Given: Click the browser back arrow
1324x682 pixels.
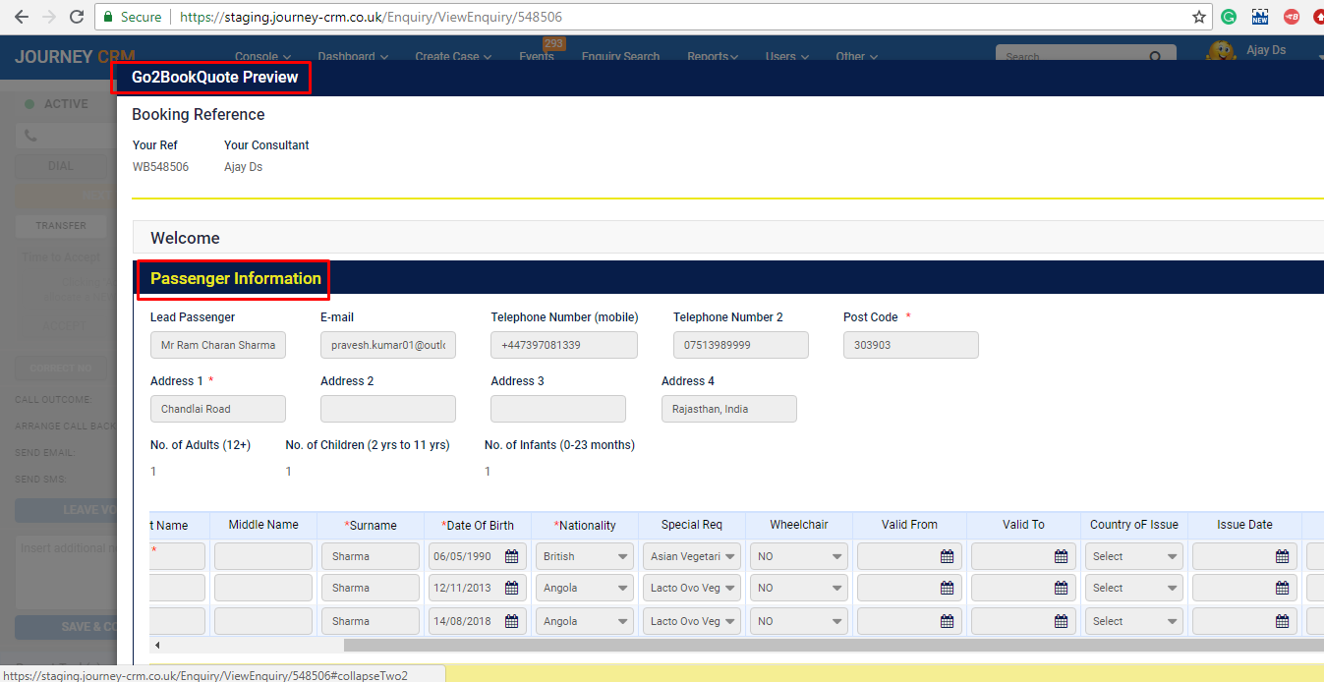Looking at the screenshot, I should (21, 17).
